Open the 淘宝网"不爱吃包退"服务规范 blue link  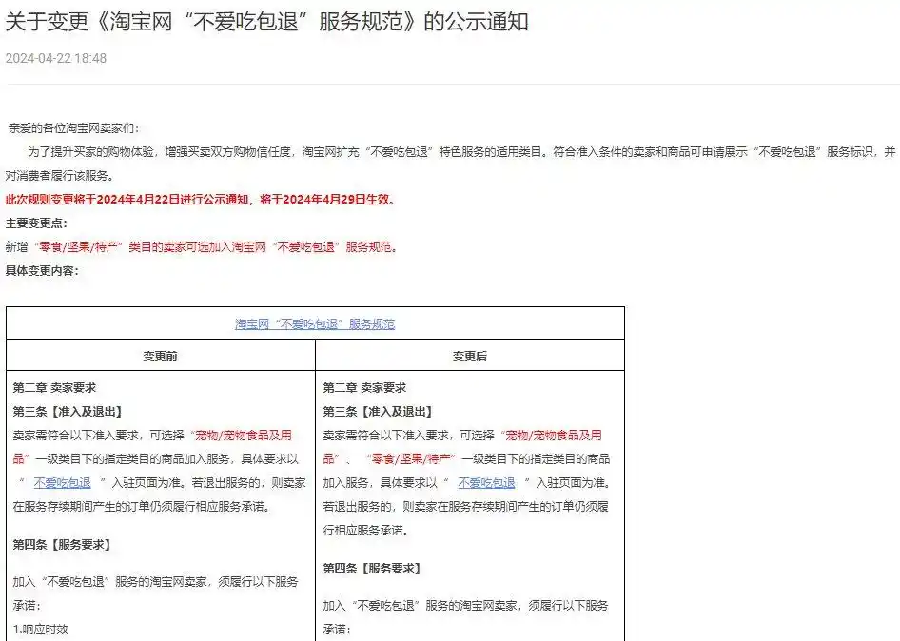[x=317, y=323]
